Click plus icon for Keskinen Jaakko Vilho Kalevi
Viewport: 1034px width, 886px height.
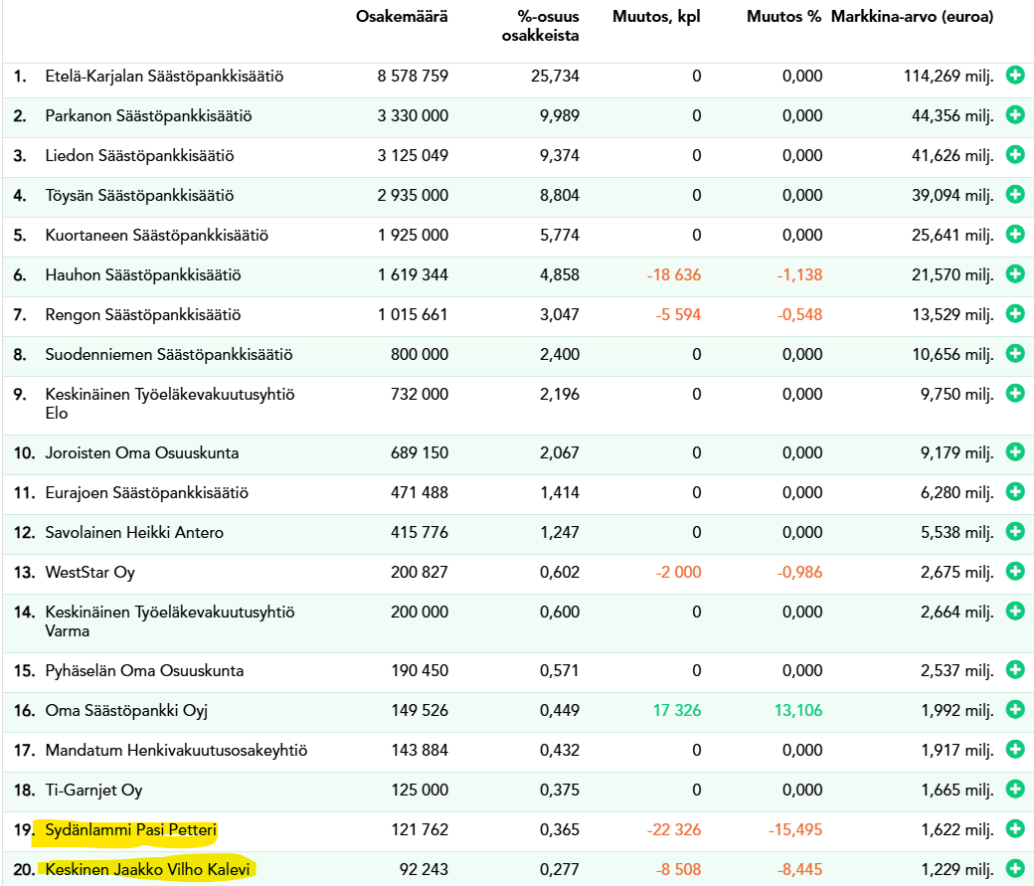(1015, 869)
